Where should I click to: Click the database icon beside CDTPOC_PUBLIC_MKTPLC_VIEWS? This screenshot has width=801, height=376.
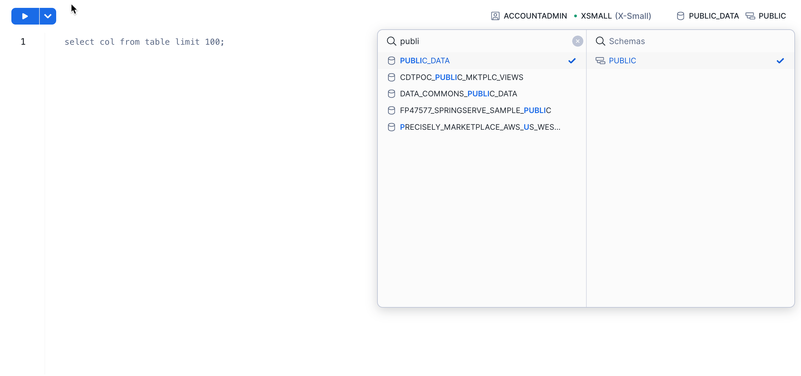392,77
